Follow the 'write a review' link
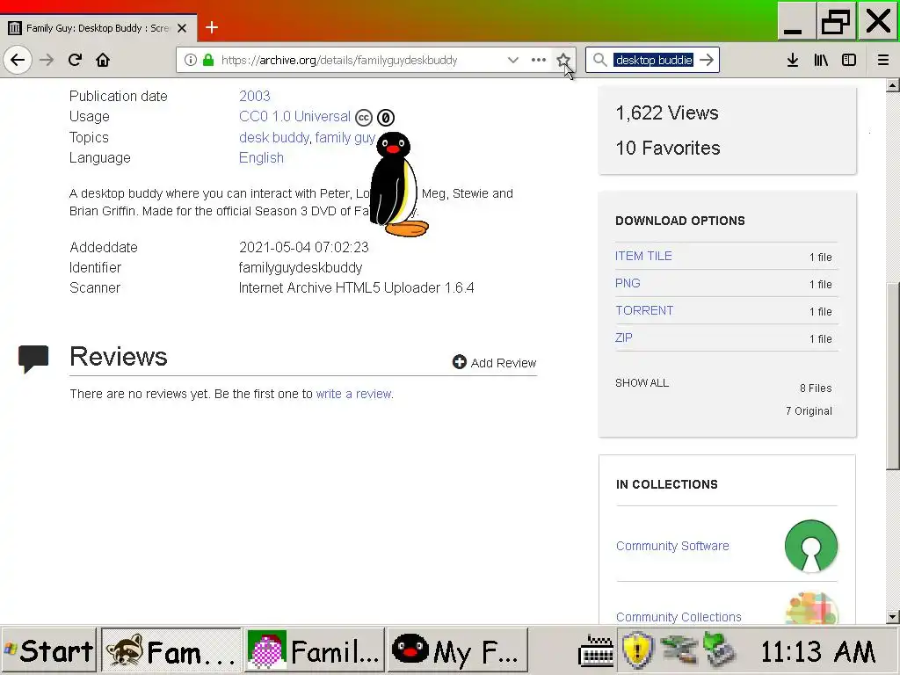The image size is (900, 675). 353,394
